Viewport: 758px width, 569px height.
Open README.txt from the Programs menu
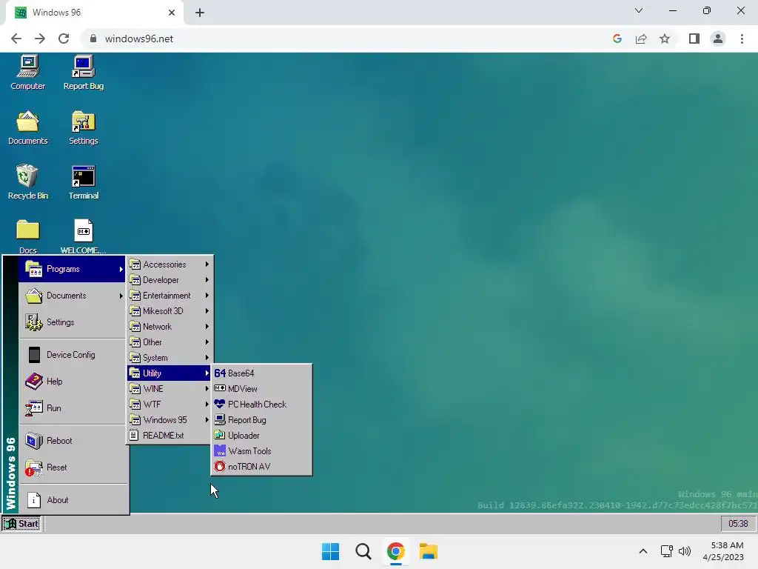coord(170,435)
